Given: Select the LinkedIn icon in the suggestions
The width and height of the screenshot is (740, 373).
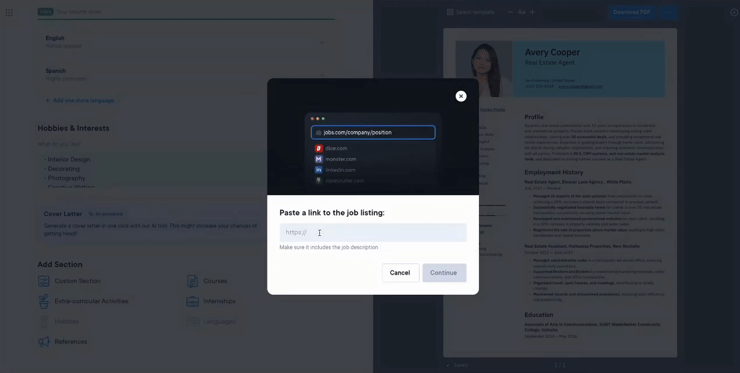Looking at the screenshot, I should 319,170.
